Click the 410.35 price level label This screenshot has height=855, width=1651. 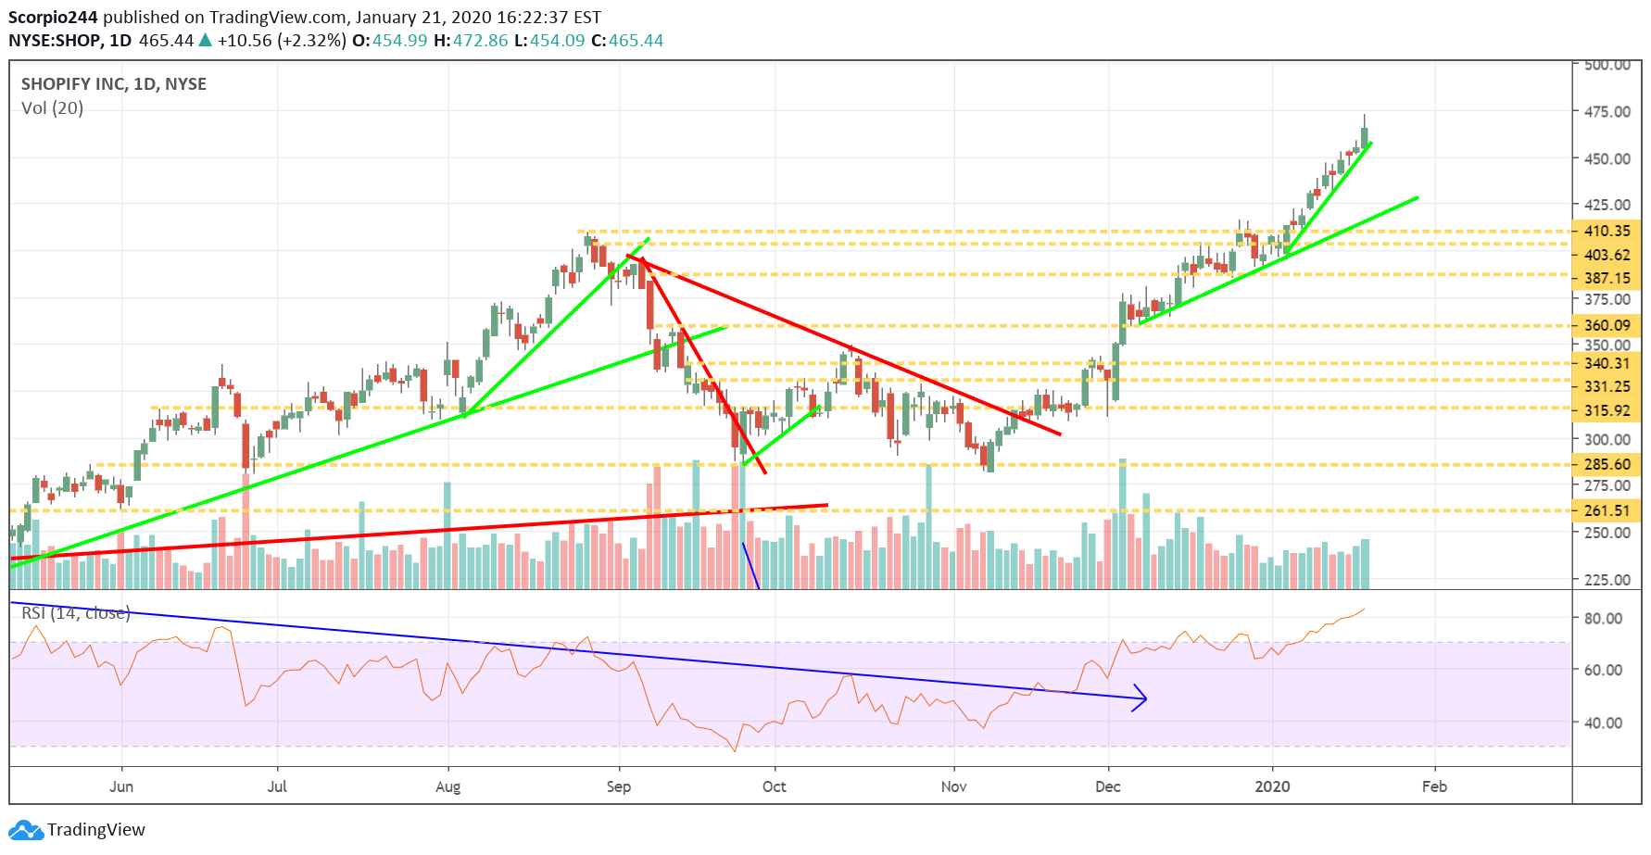(x=1607, y=231)
